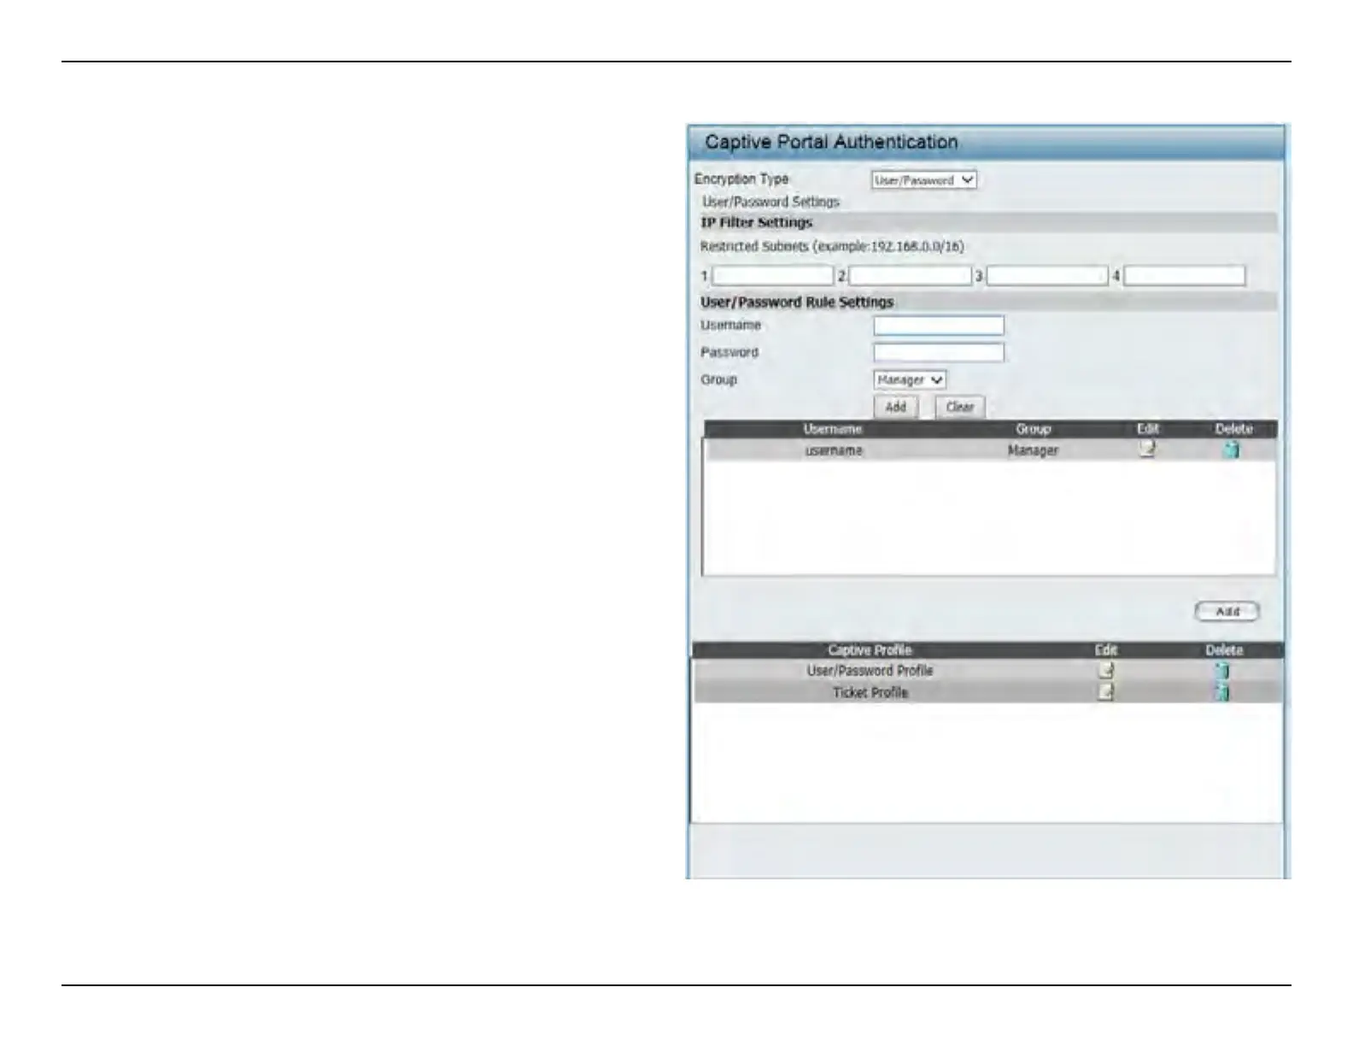Select the 'username' cell in user table
The image size is (1353, 1046).
click(834, 450)
